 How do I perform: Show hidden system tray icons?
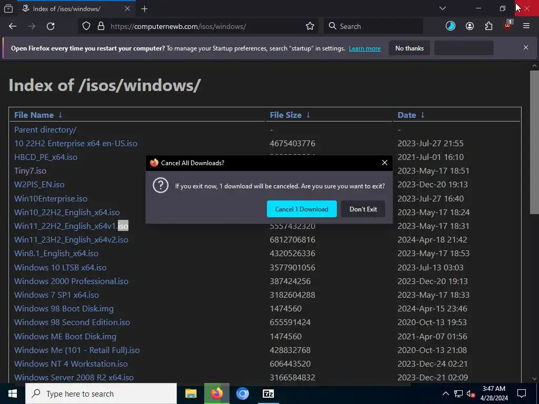[x=445, y=393]
